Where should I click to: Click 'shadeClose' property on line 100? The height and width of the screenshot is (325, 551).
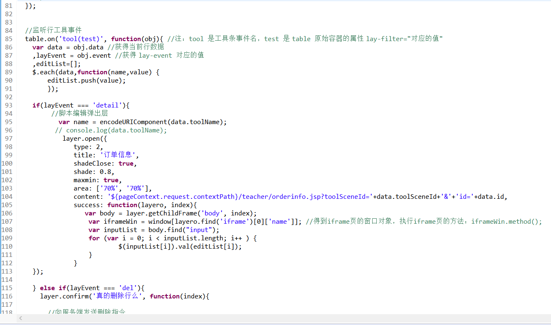pyautogui.click(x=92, y=163)
